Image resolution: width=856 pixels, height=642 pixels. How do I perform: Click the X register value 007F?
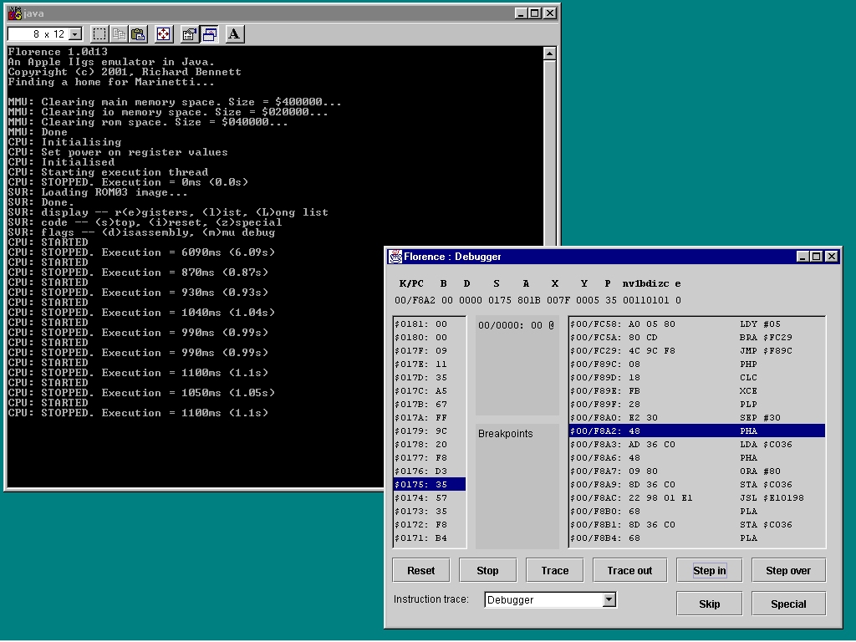pyautogui.click(x=558, y=300)
